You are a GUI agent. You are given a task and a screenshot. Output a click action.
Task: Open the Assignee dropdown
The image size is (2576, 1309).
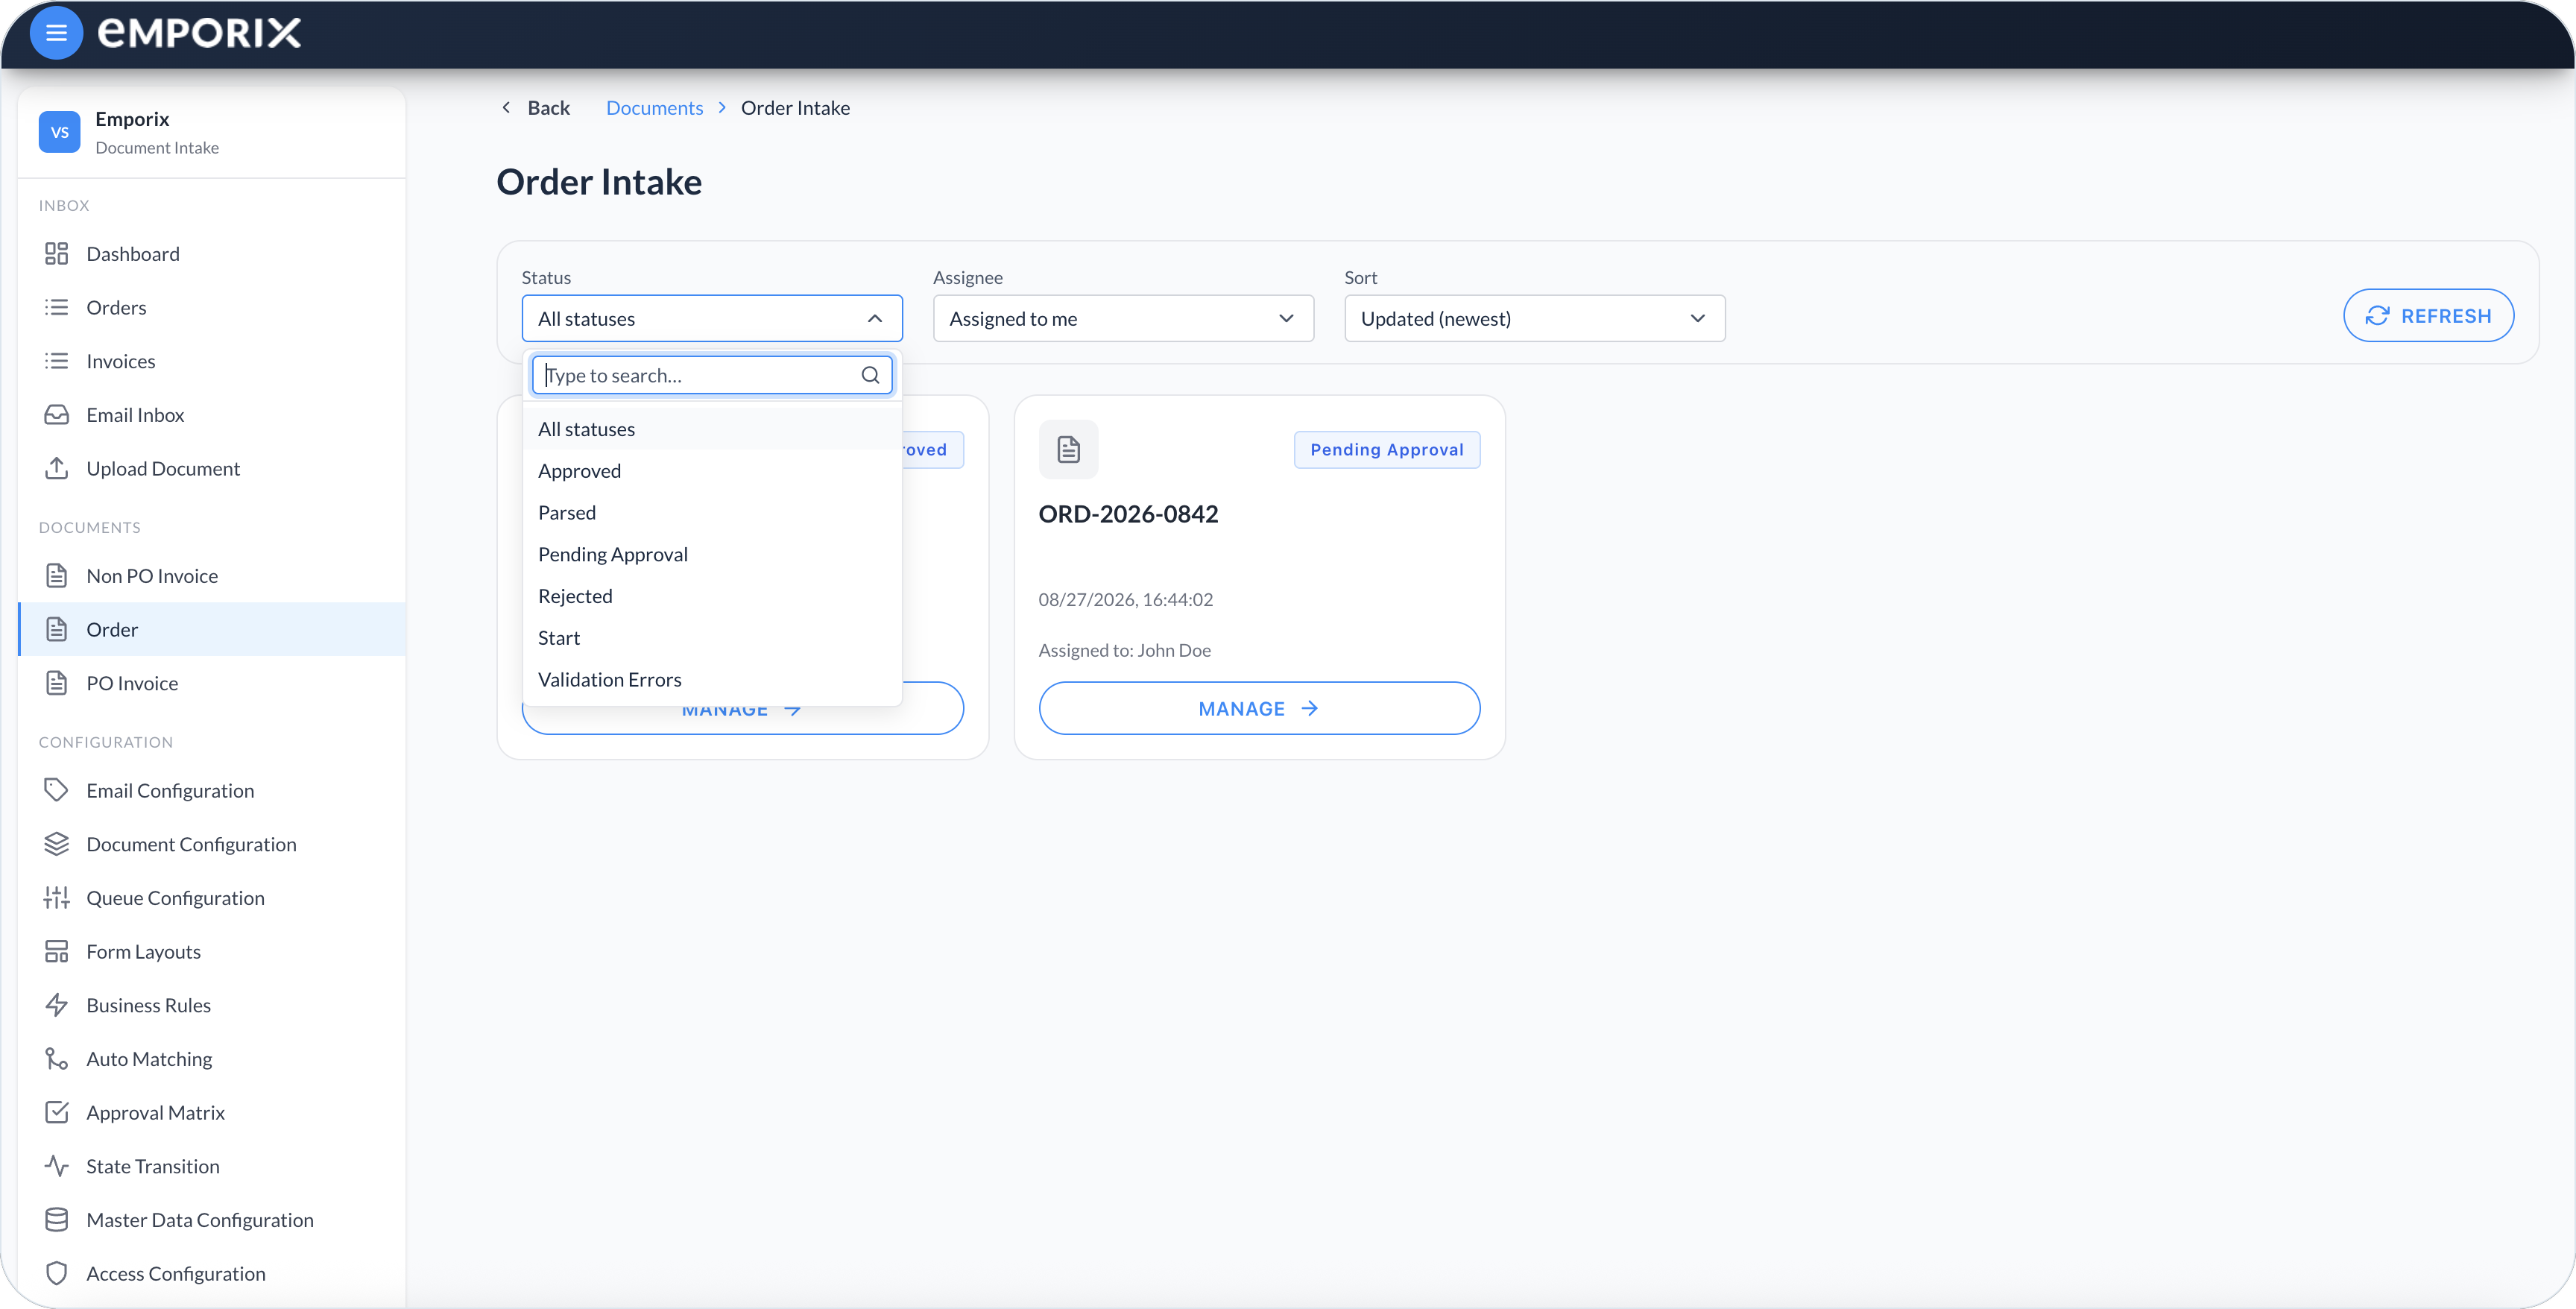point(1123,318)
